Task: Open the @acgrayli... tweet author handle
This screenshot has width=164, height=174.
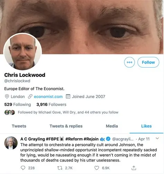Action: click(x=123, y=139)
